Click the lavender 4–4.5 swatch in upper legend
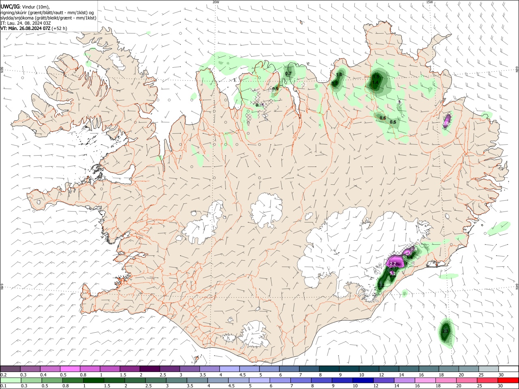The height and width of the screenshot is (389, 519). click(x=229, y=369)
